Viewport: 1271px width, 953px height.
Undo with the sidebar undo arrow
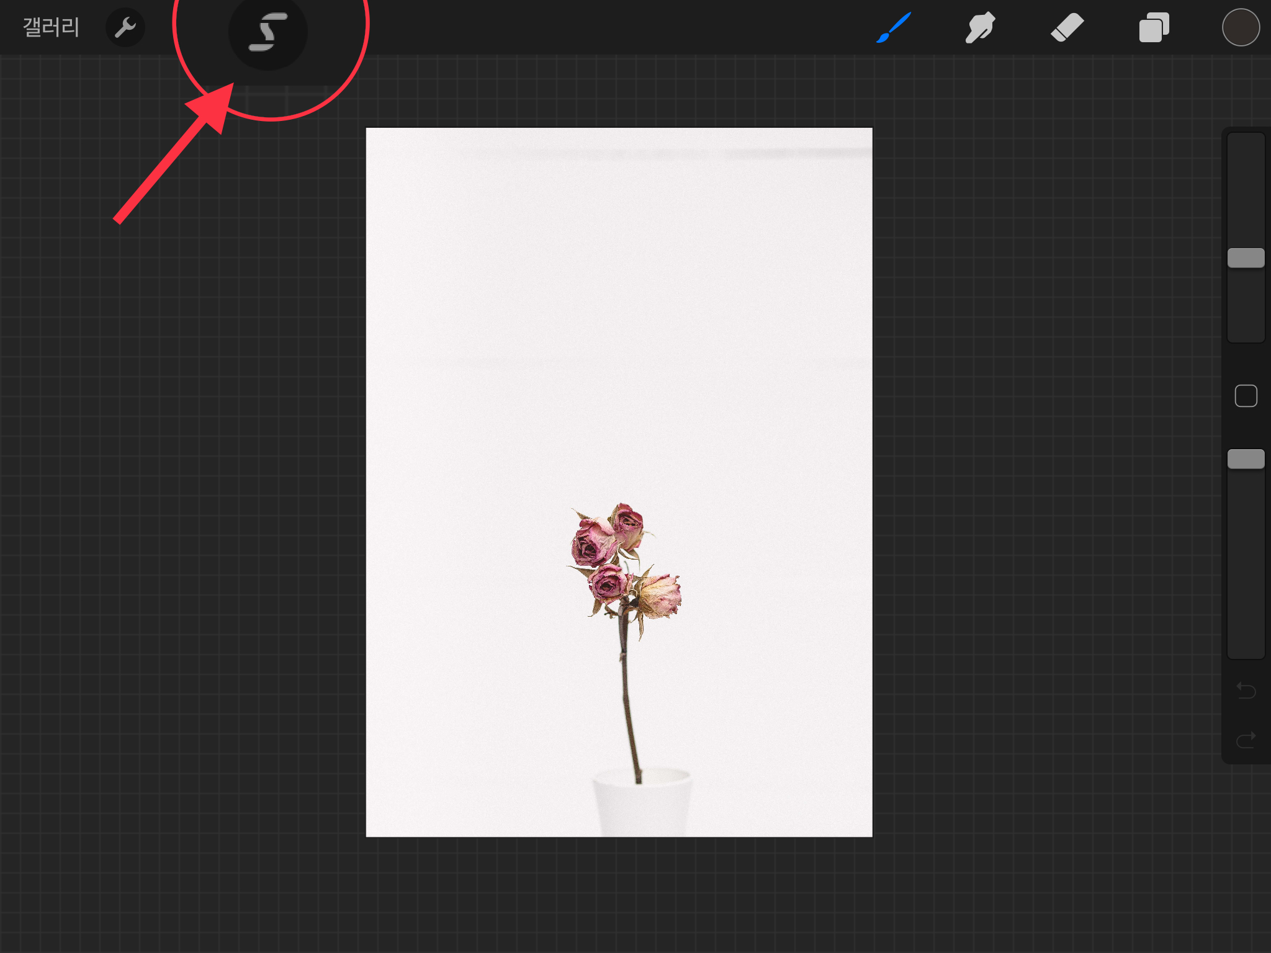[1246, 690]
